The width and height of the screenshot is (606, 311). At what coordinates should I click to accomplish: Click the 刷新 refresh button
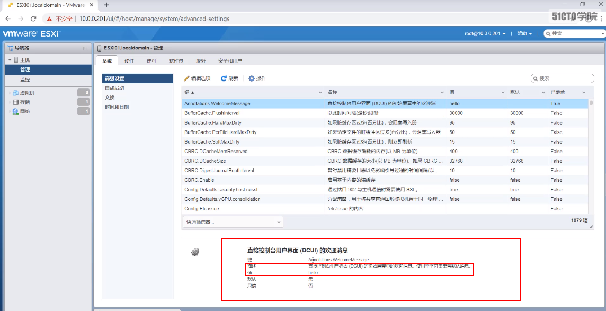coord(229,78)
